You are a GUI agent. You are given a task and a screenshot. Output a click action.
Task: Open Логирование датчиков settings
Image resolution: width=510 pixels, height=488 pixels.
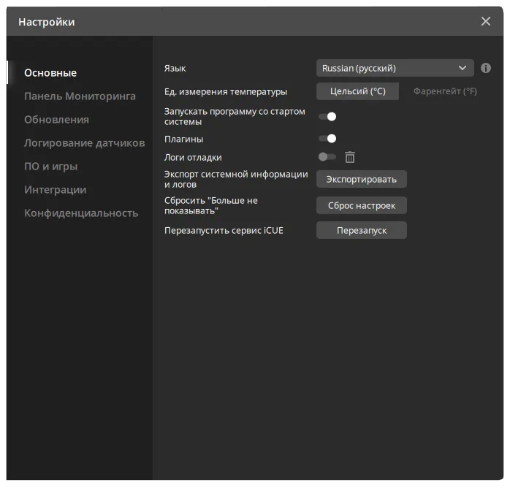[x=84, y=143]
